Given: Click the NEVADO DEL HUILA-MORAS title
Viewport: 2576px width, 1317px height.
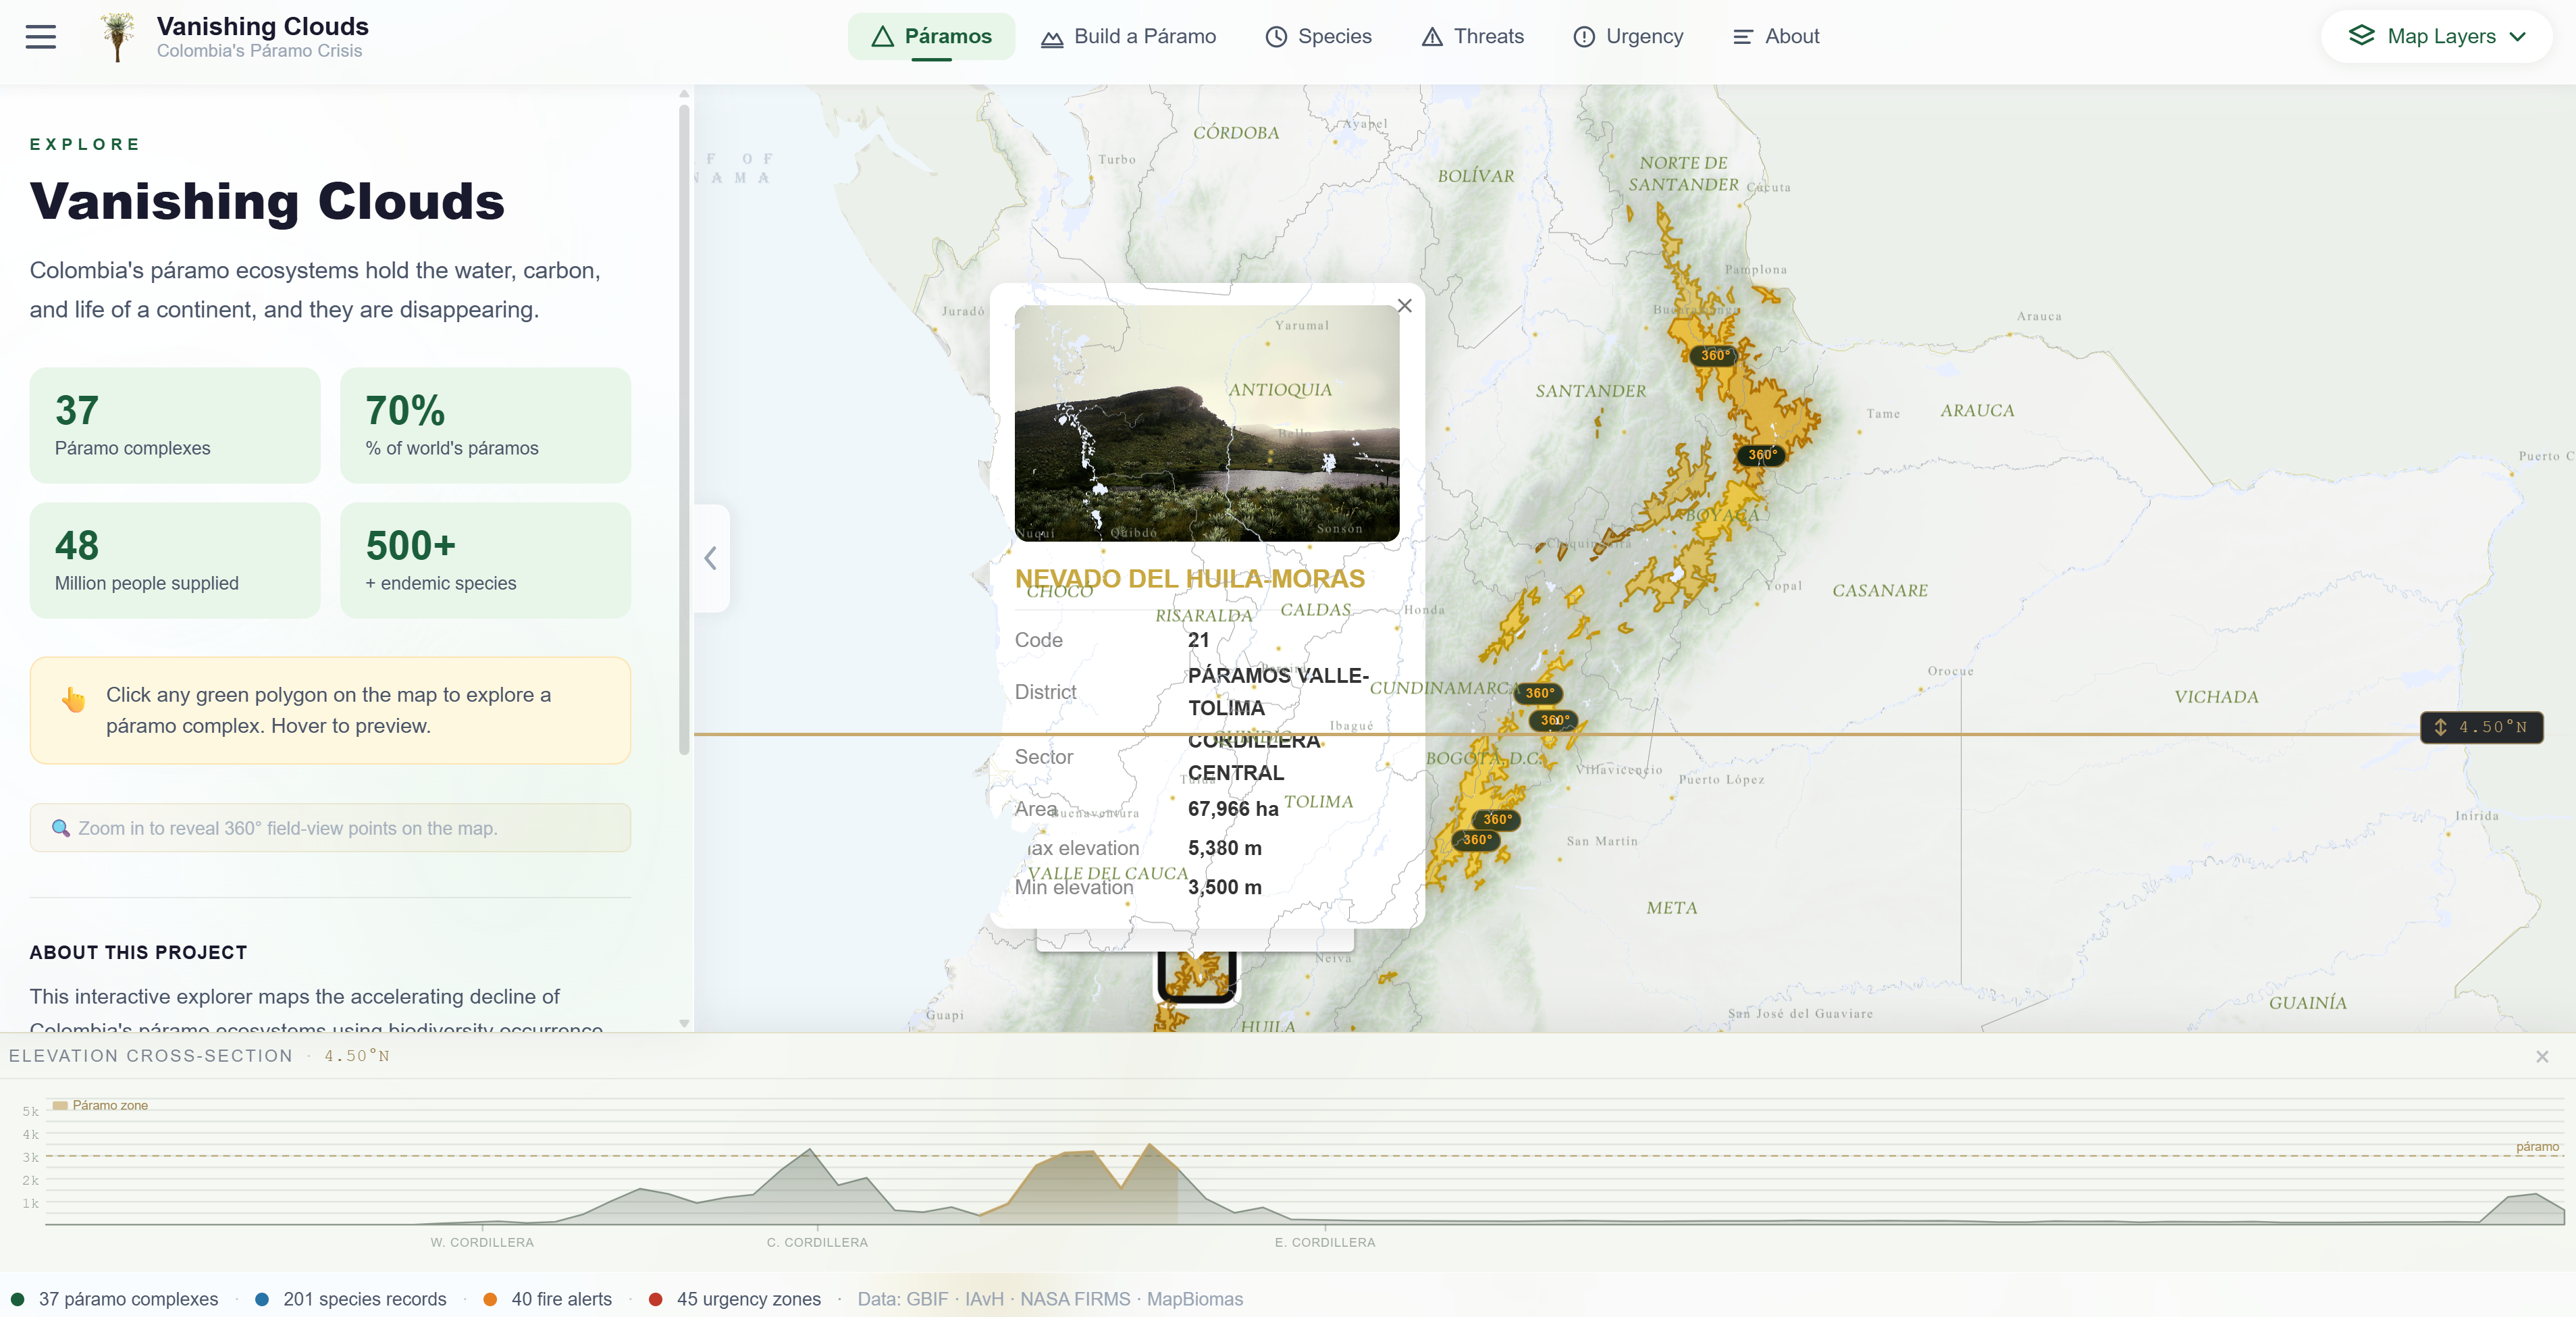Looking at the screenshot, I should pos(1190,578).
